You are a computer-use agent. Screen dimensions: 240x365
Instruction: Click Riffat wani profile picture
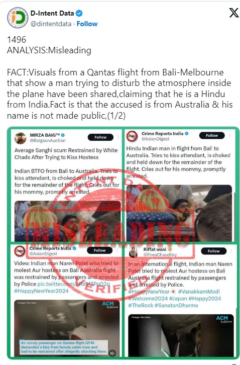tap(133, 252)
